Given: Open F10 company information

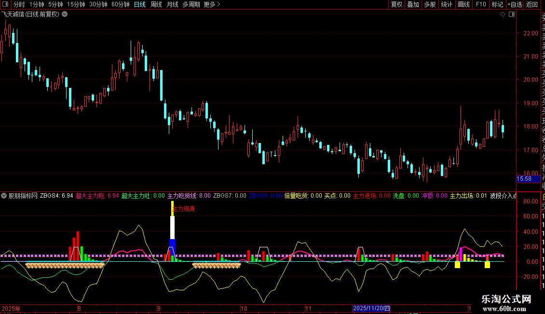Looking at the screenshot, I should click(481, 4).
